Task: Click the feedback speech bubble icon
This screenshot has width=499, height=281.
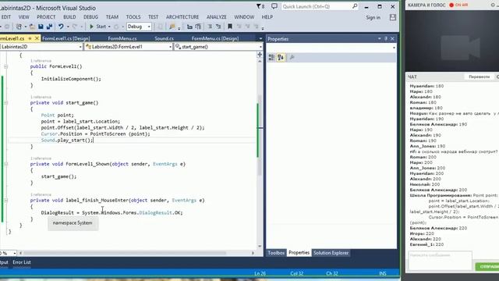Action: (274, 6)
